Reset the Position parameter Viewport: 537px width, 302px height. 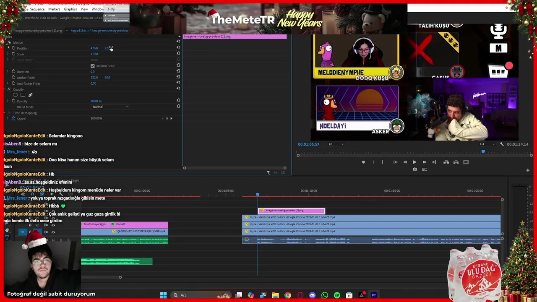(x=178, y=47)
